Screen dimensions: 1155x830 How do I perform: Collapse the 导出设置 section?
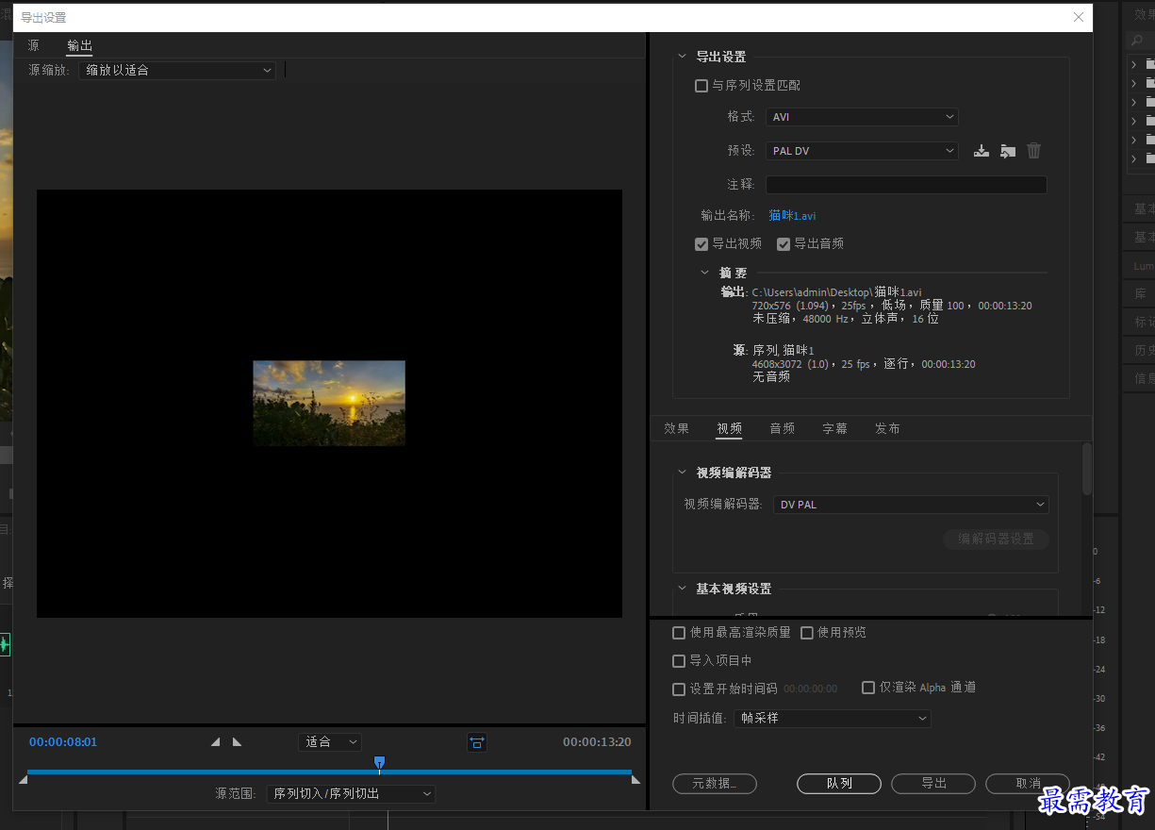683,57
